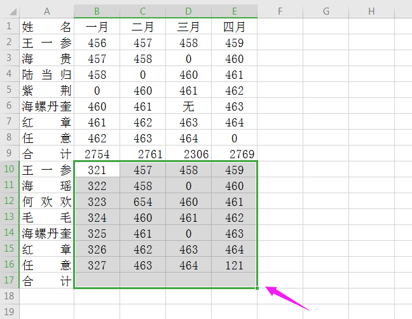Click empty total cell B17
Screen dimensions: 412x319
pos(97,280)
